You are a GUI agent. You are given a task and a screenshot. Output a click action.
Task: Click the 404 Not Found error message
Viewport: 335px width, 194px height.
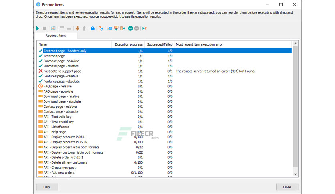pos(216,71)
